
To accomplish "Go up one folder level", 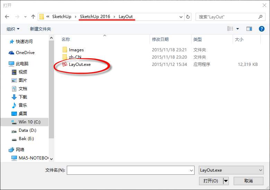I will click(x=33, y=17).
